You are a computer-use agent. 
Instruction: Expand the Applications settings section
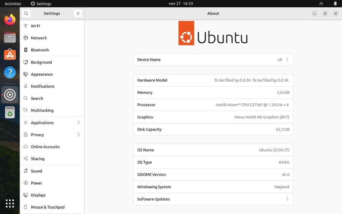tap(52, 123)
